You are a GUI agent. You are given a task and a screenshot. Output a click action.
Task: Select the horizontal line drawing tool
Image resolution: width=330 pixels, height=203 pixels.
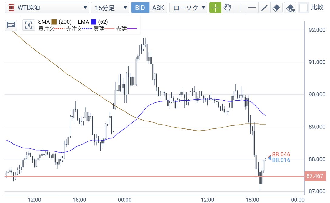tap(252, 8)
